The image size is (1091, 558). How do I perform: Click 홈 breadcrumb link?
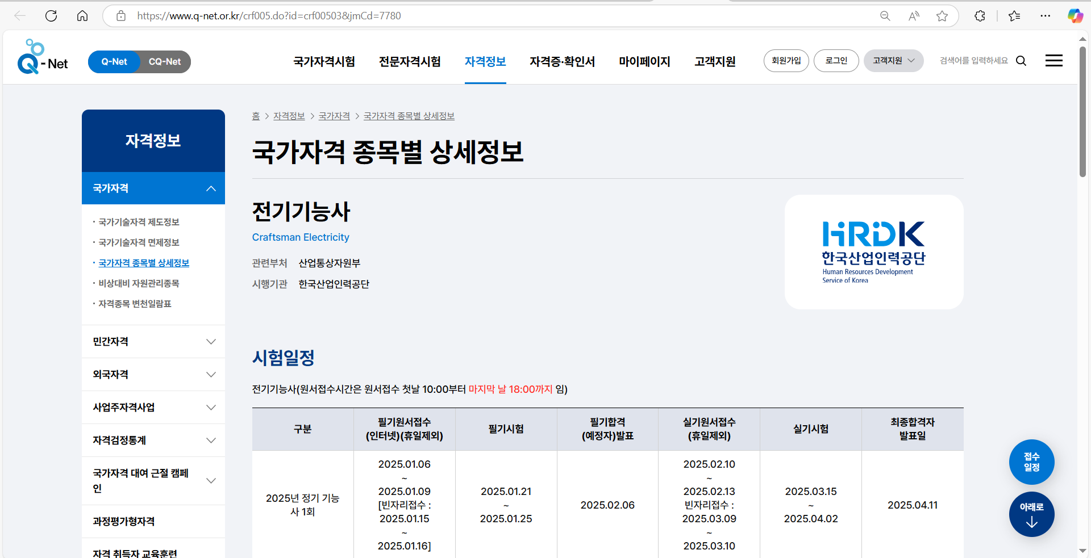coord(256,116)
